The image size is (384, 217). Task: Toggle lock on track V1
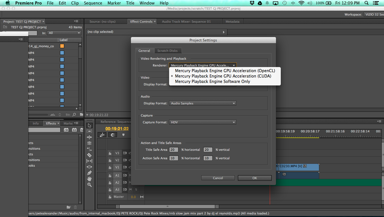coord(110,167)
